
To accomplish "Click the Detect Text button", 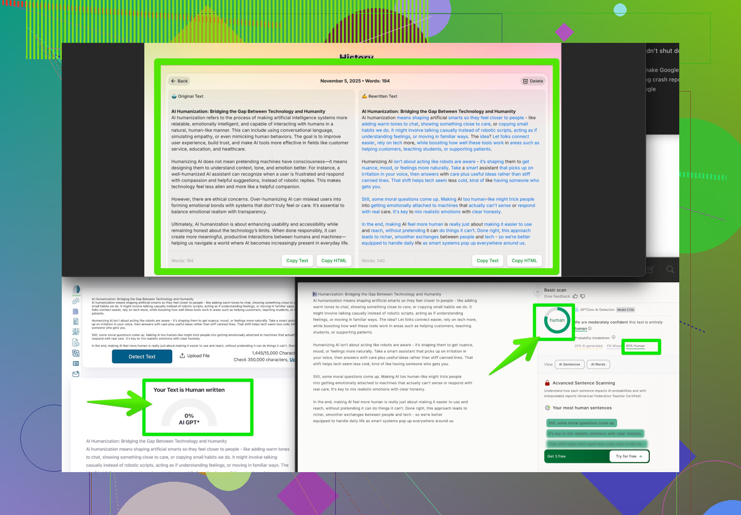I will pos(142,357).
